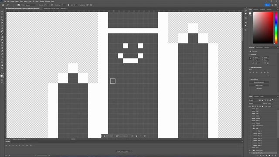Collapse the Transform section
The height and width of the screenshot is (157, 279).
tap(249, 55)
